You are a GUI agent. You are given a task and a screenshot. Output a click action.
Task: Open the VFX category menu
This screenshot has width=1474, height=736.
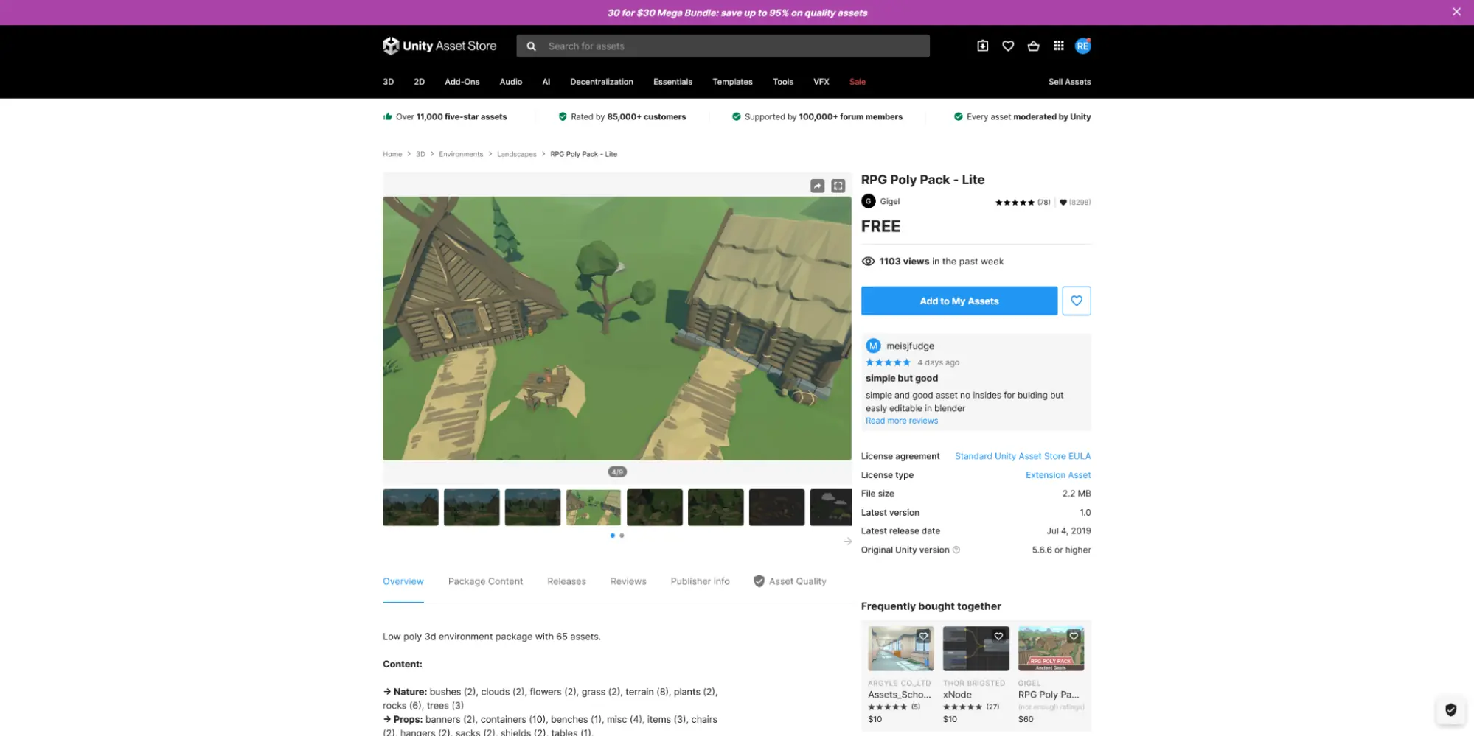pyautogui.click(x=821, y=82)
